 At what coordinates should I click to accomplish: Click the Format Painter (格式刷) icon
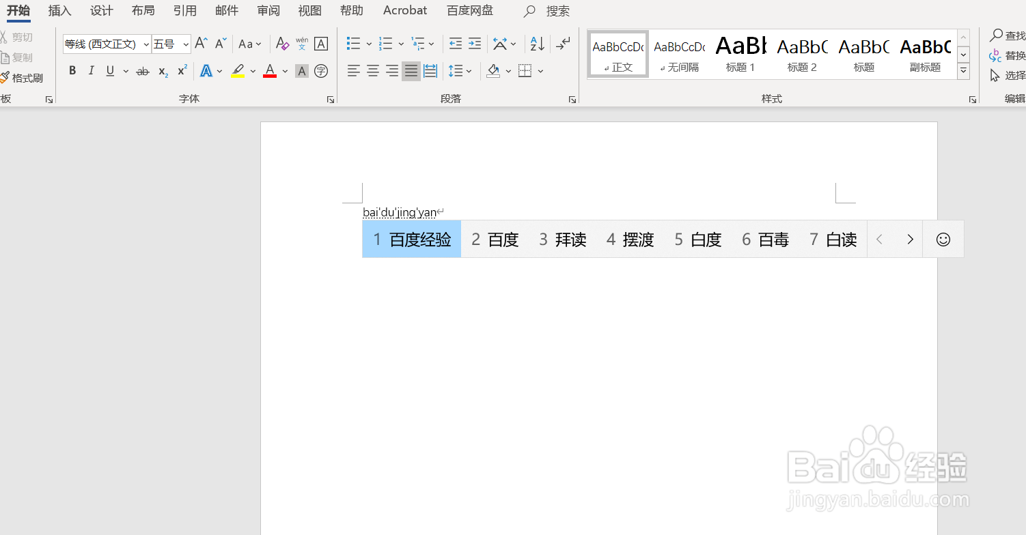tap(20, 78)
